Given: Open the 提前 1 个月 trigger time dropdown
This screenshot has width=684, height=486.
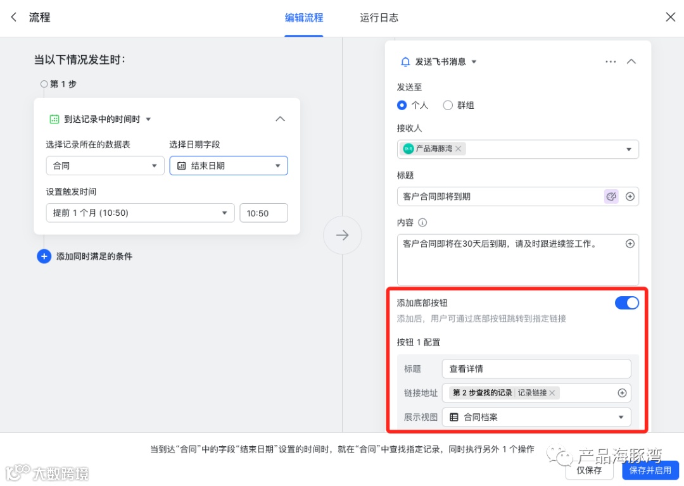Looking at the screenshot, I should click(x=140, y=213).
